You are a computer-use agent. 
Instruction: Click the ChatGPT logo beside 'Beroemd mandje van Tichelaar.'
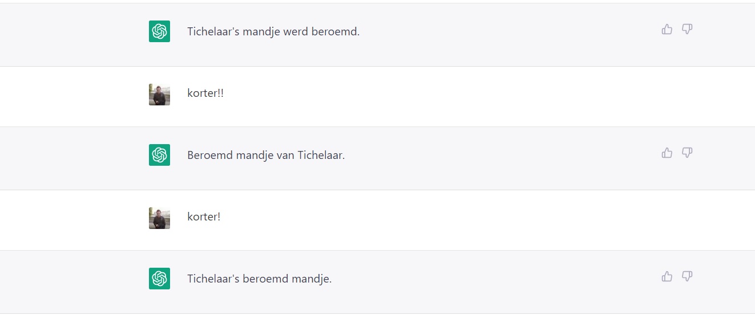(x=159, y=155)
